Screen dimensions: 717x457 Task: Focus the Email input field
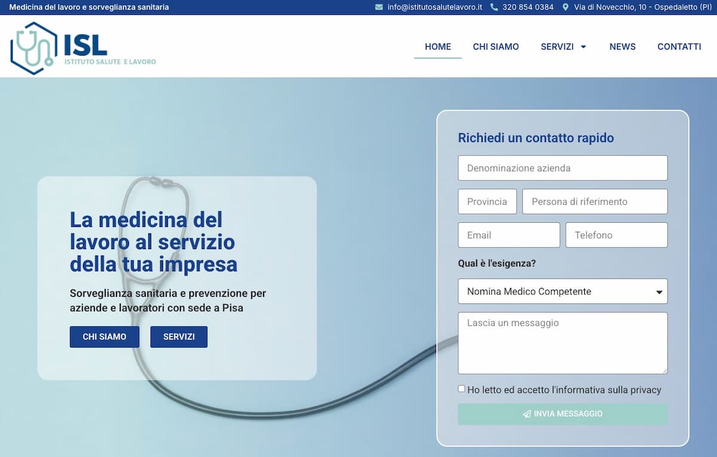tap(509, 235)
